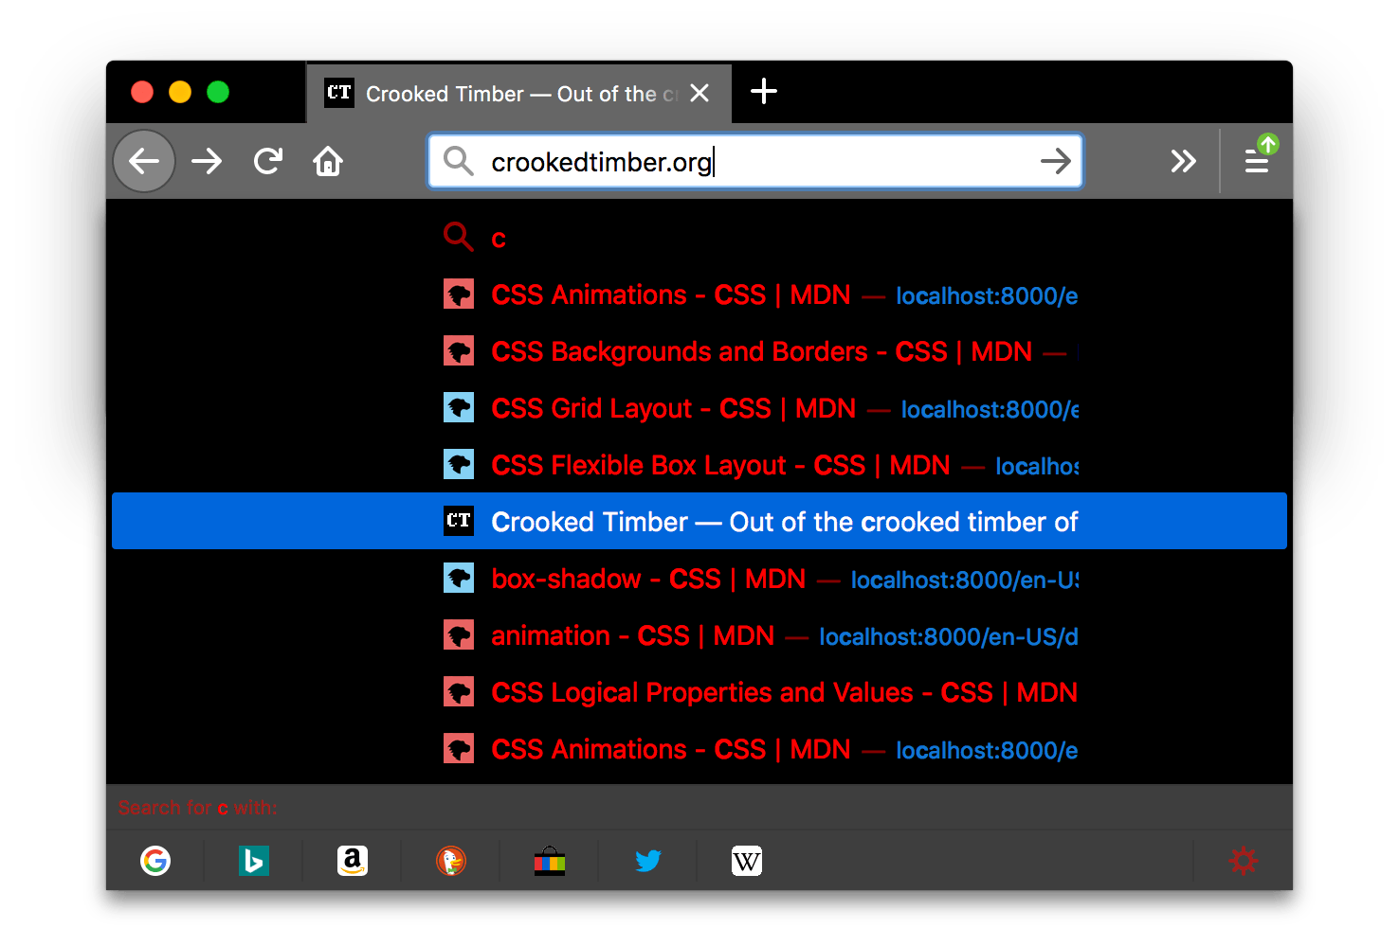Reload the current page

point(268,161)
